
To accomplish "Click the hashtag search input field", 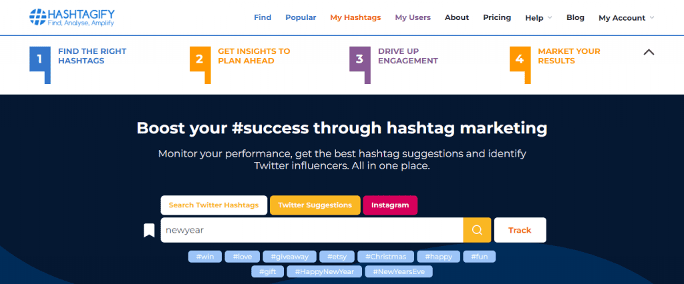I will tap(312, 230).
